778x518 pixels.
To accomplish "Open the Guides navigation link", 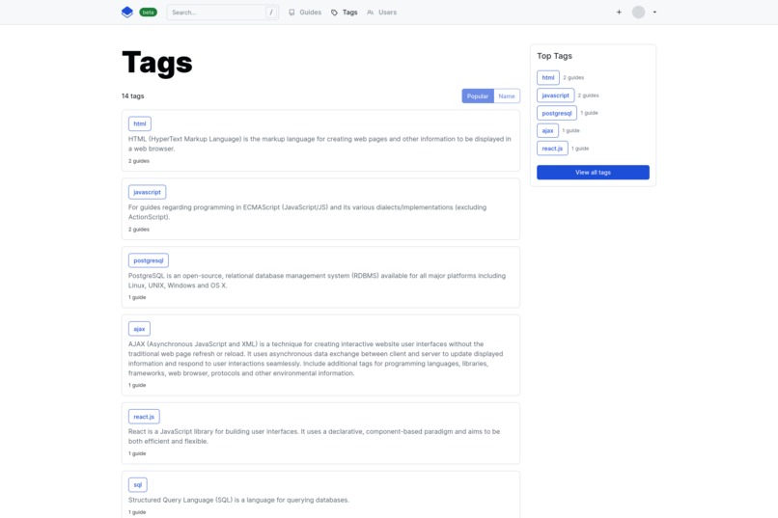I will pyautogui.click(x=305, y=13).
